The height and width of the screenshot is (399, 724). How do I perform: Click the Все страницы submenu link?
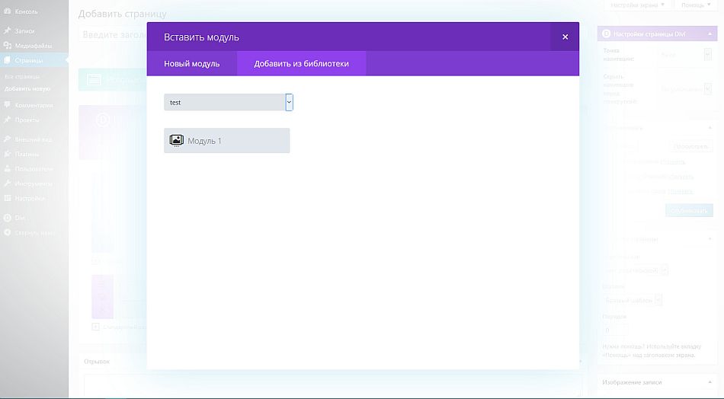[x=21, y=77]
